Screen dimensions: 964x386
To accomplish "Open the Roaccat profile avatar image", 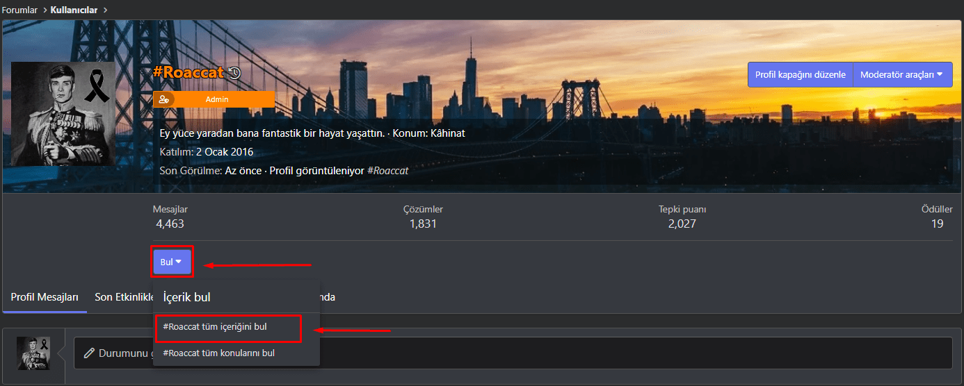I will tap(63, 113).
